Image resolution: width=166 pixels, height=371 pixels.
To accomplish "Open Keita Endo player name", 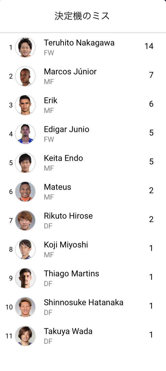I will pyautogui.click(x=63, y=158).
